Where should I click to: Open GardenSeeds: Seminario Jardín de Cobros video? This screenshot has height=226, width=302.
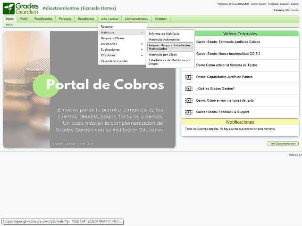pos(228,42)
